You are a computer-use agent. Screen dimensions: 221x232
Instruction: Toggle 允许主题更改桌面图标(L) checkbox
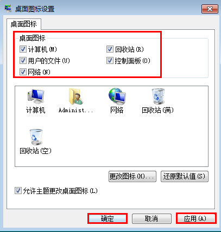18,191
